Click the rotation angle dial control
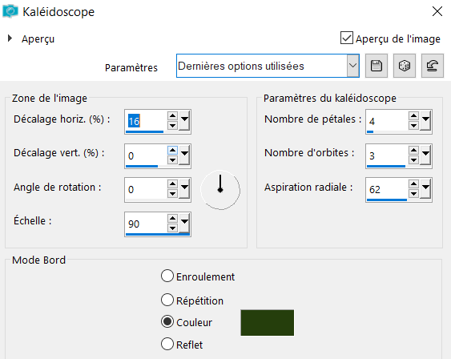The image size is (451, 359). [220, 190]
